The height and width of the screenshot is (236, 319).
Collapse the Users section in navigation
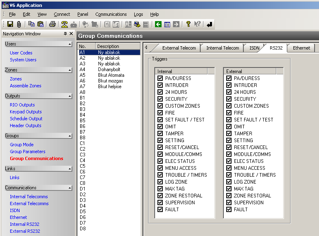click(x=70, y=44)
